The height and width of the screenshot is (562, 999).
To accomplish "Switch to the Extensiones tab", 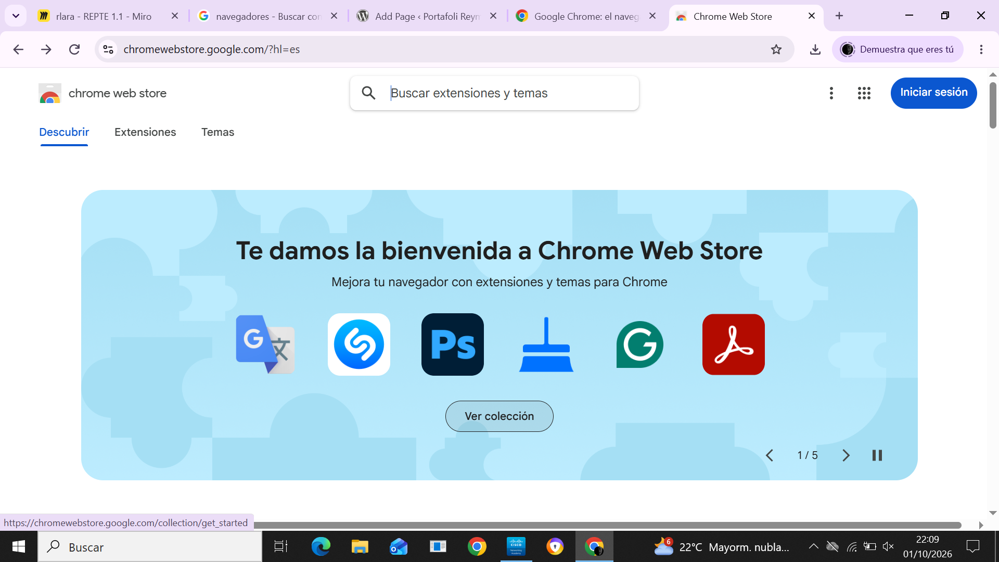I will [x=145, y=132].
